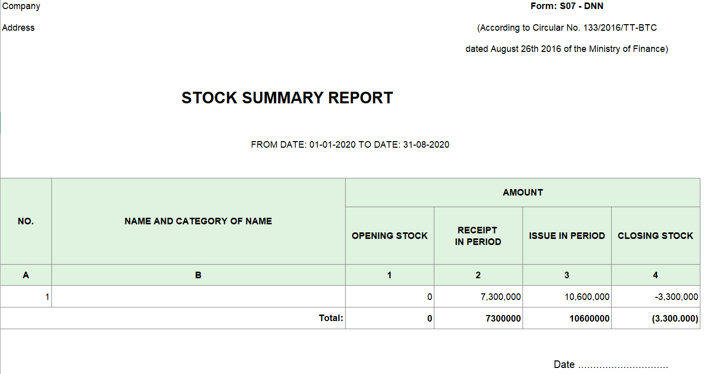719x374 pixels.
Task: Select the Company label cell
Action: pos(21,7)
